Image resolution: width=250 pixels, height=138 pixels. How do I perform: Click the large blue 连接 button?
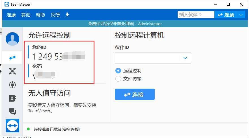point(135,94)
